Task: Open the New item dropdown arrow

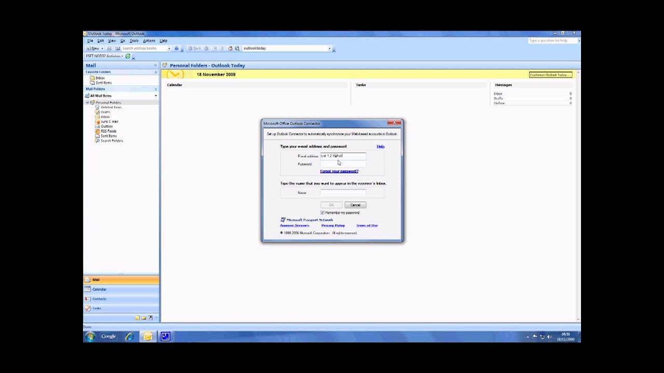Action: tap(102, 48)
